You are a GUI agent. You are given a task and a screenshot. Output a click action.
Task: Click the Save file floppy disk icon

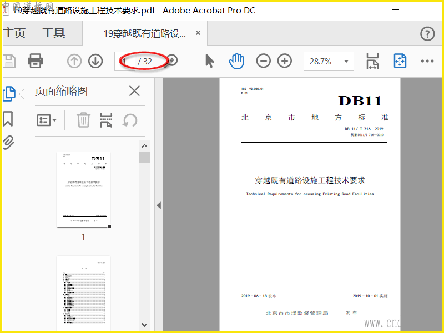tap(9, 61)
